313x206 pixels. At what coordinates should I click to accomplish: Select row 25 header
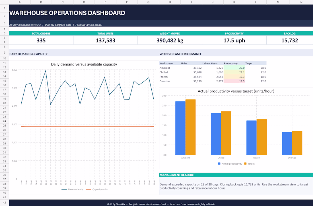[4, 125]
